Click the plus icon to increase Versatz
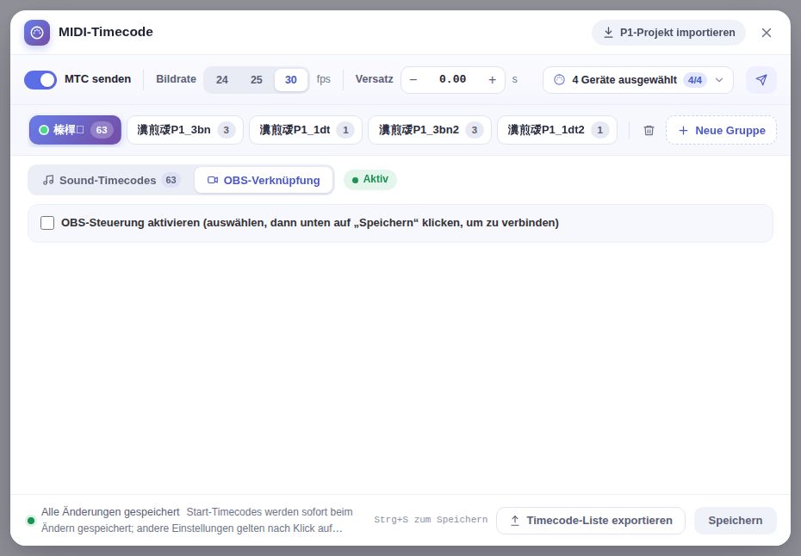 [492, 80]
